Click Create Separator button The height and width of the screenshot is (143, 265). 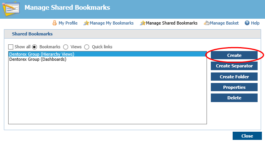click(x=234, y=66)
